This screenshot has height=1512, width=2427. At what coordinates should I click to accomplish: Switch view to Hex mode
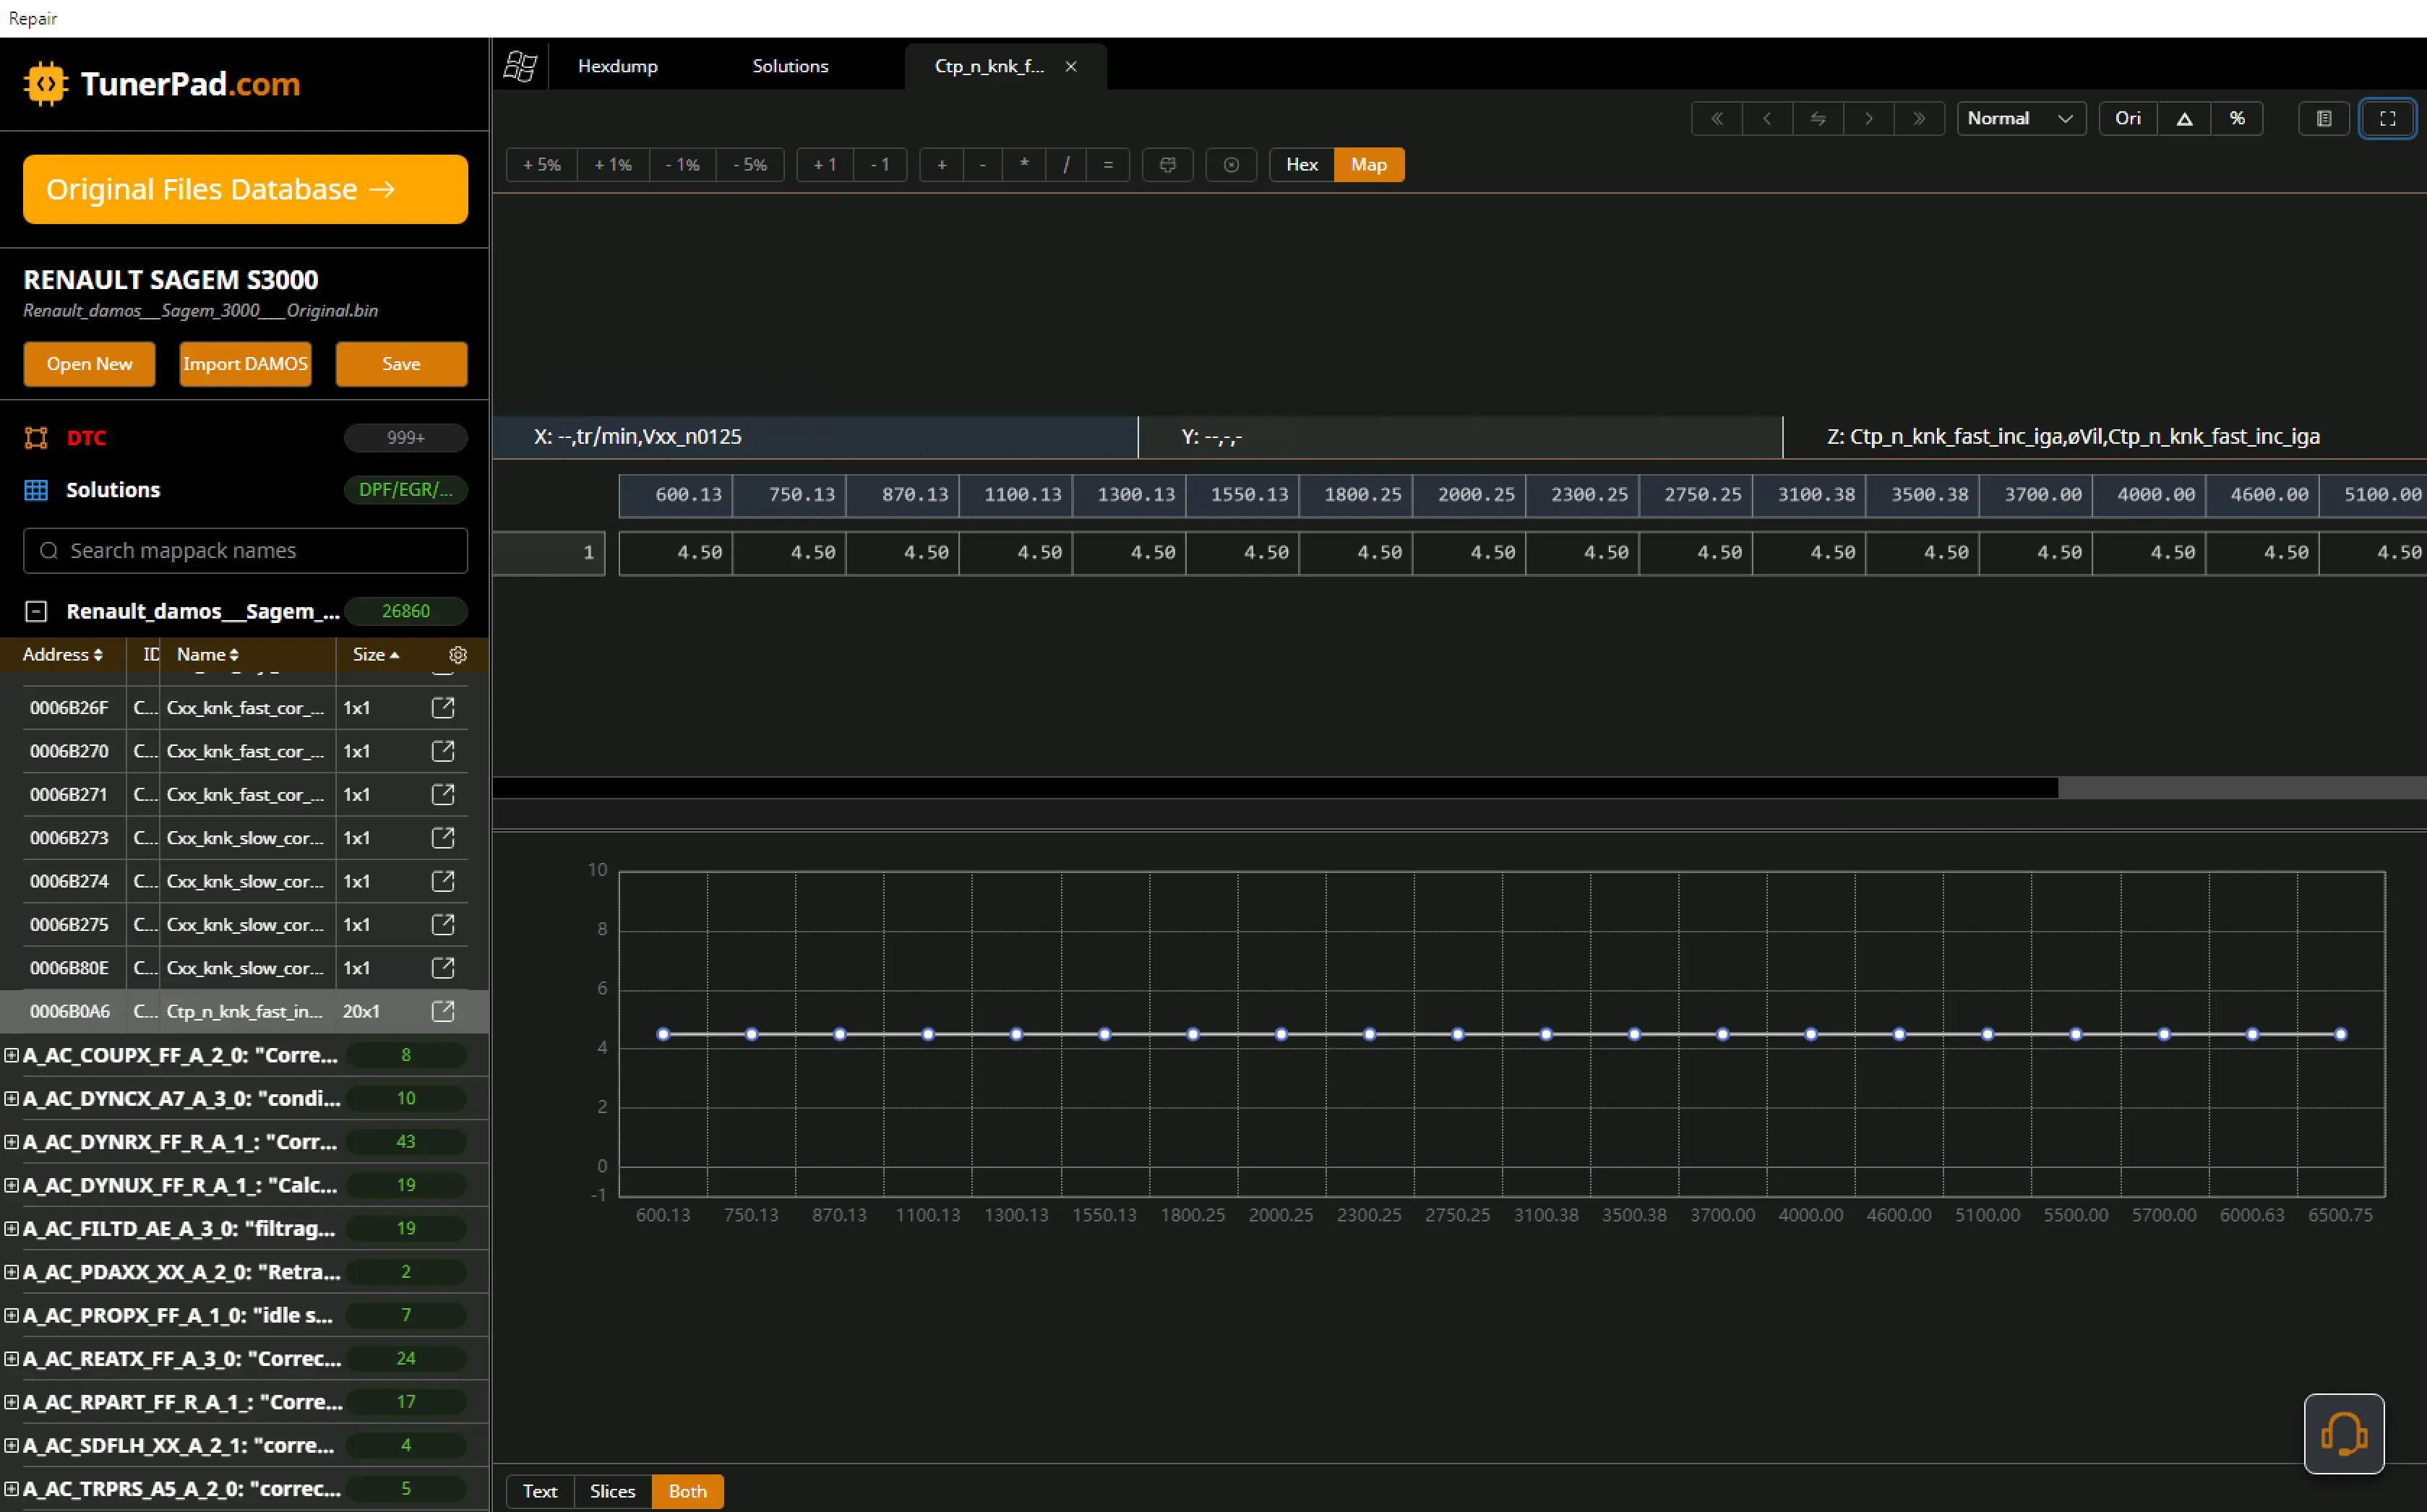(x=1301, y=165)
